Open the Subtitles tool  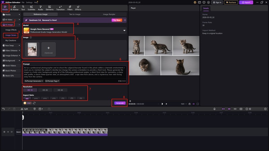pyautogui.click(x=31, y=8)
